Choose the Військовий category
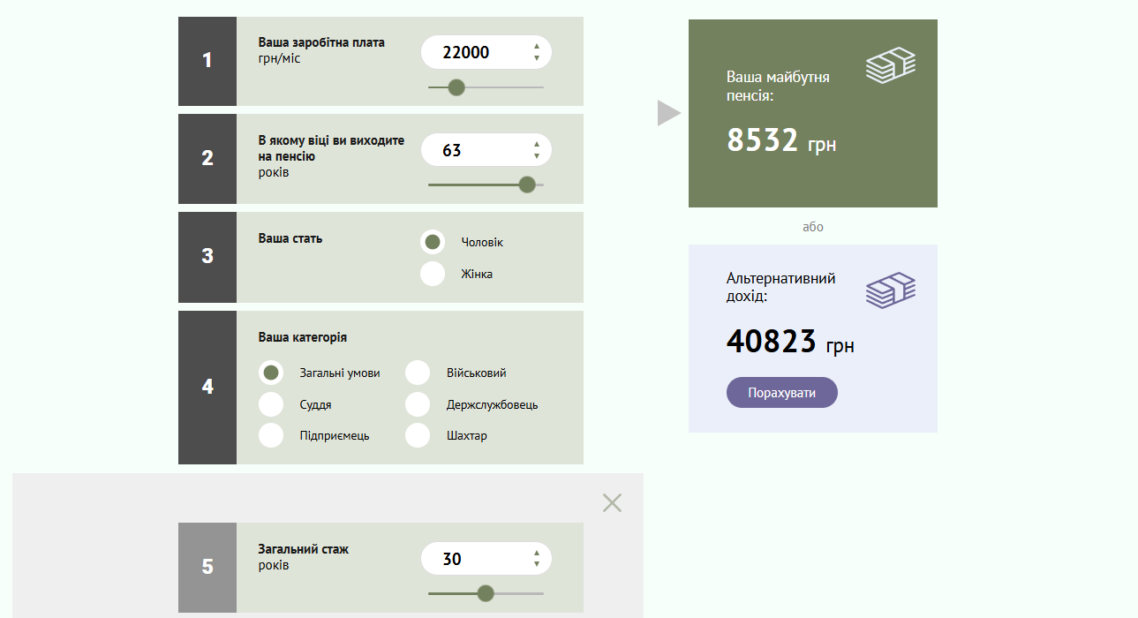Image resolution: width=1138 pixels, height=618 pixels. tap(418, 373)
